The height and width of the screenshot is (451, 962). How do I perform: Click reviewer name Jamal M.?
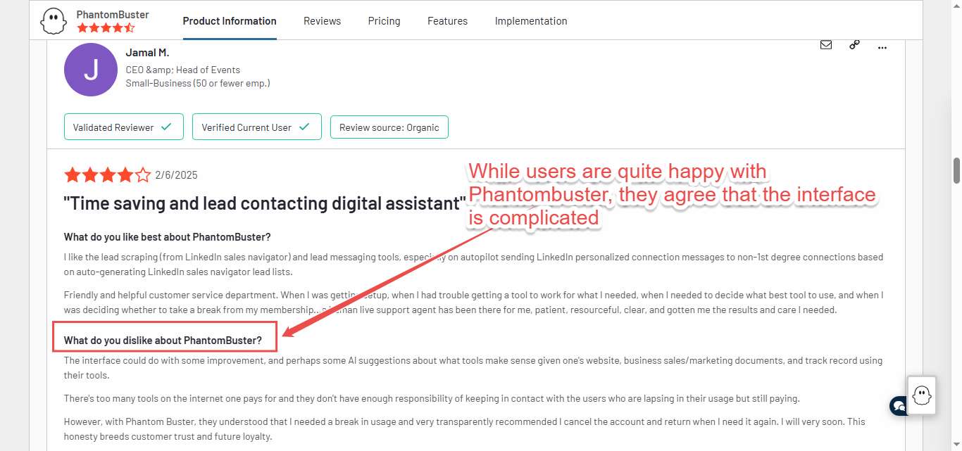(147, 53)
